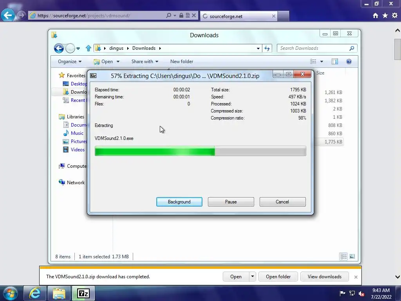Open the Windows Start menu orb
The width and height of the screenshot is (401, 301).
[x=11, y=293]
